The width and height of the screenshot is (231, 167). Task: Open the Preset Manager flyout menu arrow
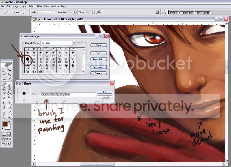83,42
